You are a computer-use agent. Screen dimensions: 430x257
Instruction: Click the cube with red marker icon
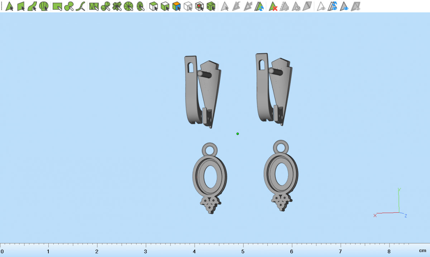(x=200, y=6)
